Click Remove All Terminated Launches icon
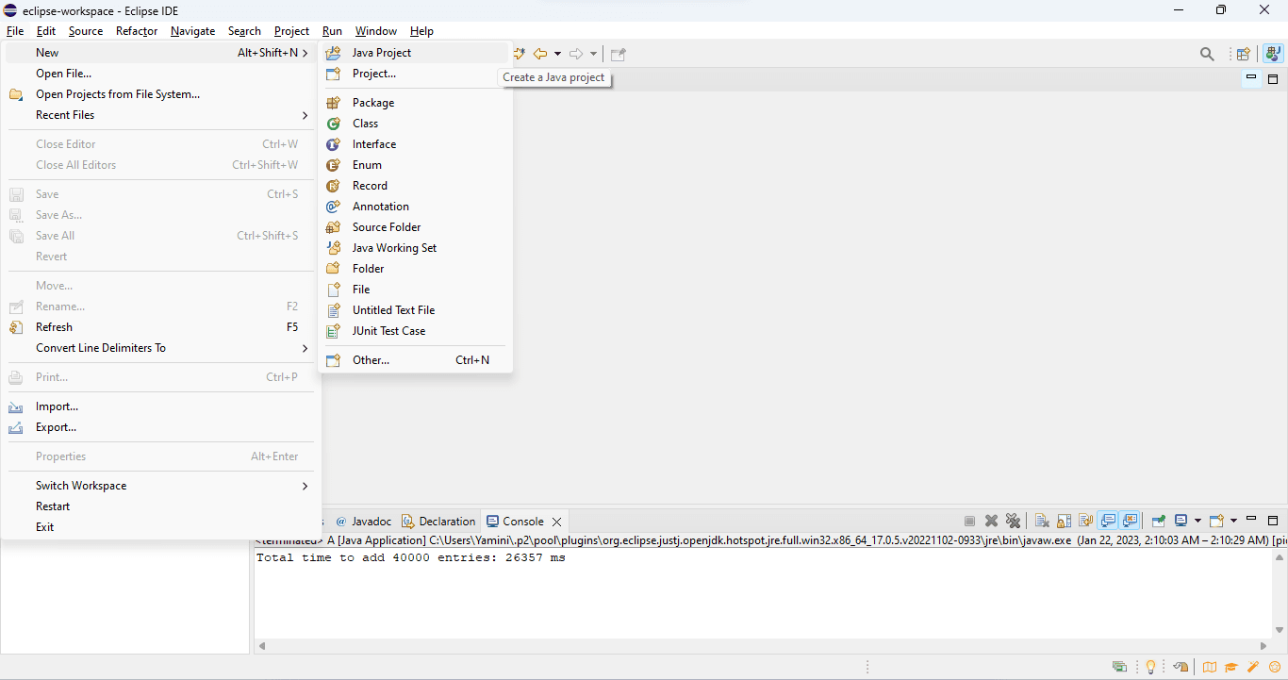1288x680 pixels. pos(1013,521)
